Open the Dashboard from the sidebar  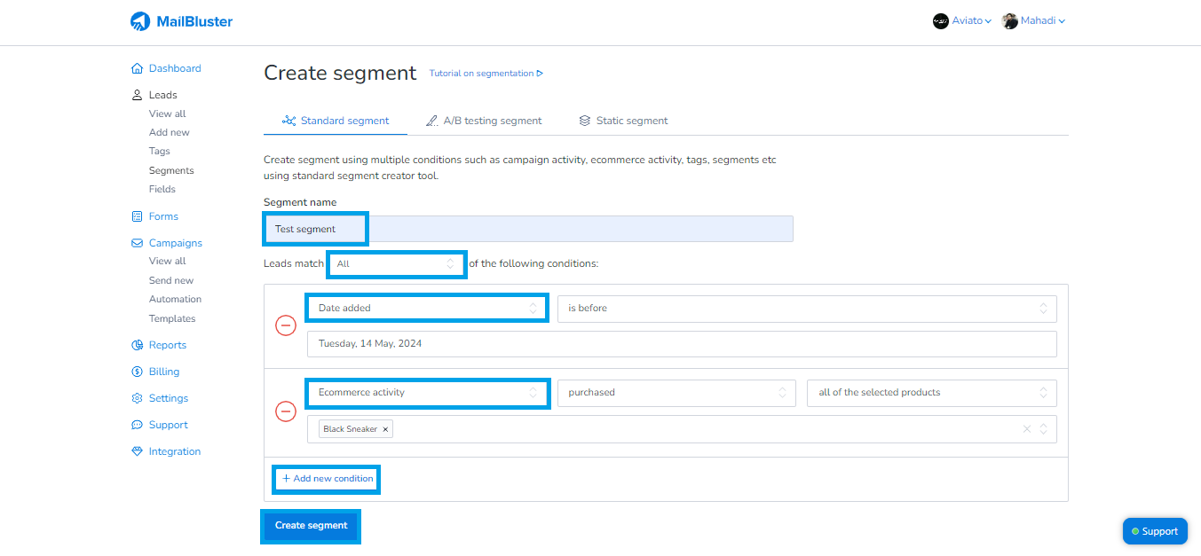(138, 68)
